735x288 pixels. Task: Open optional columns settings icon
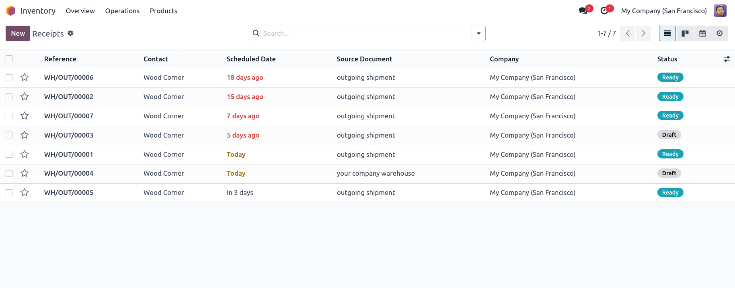point(727,59)
